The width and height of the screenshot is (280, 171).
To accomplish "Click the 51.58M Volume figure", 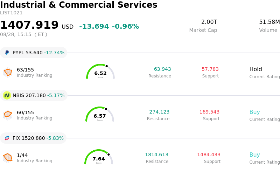I will click(269, 22).
